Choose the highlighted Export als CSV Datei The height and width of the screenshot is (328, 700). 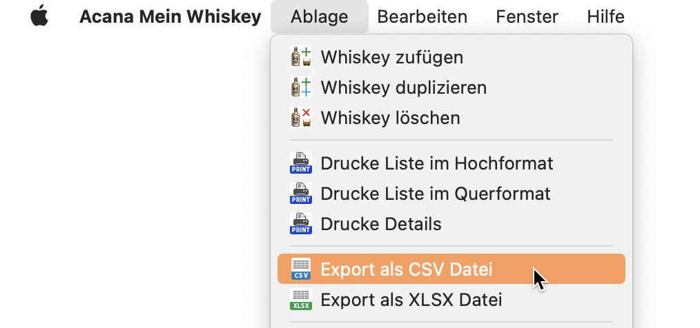451,269
